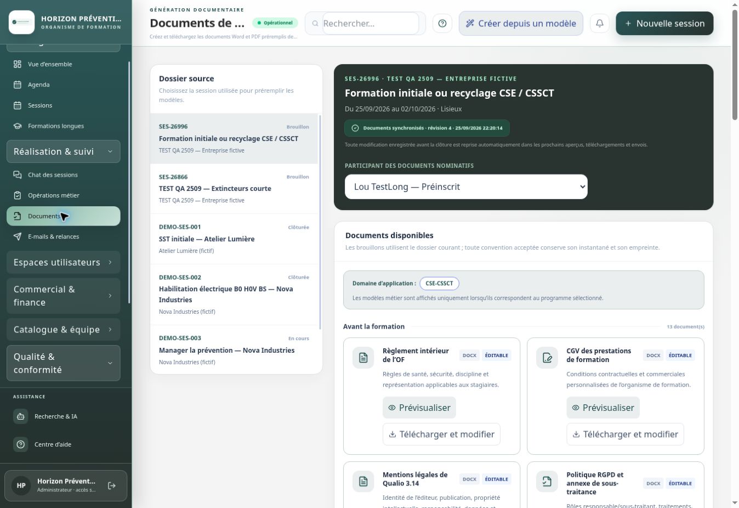739x508 pixels.
Task: Click the Documents file icon in sidebar
Action: (18, 216)
